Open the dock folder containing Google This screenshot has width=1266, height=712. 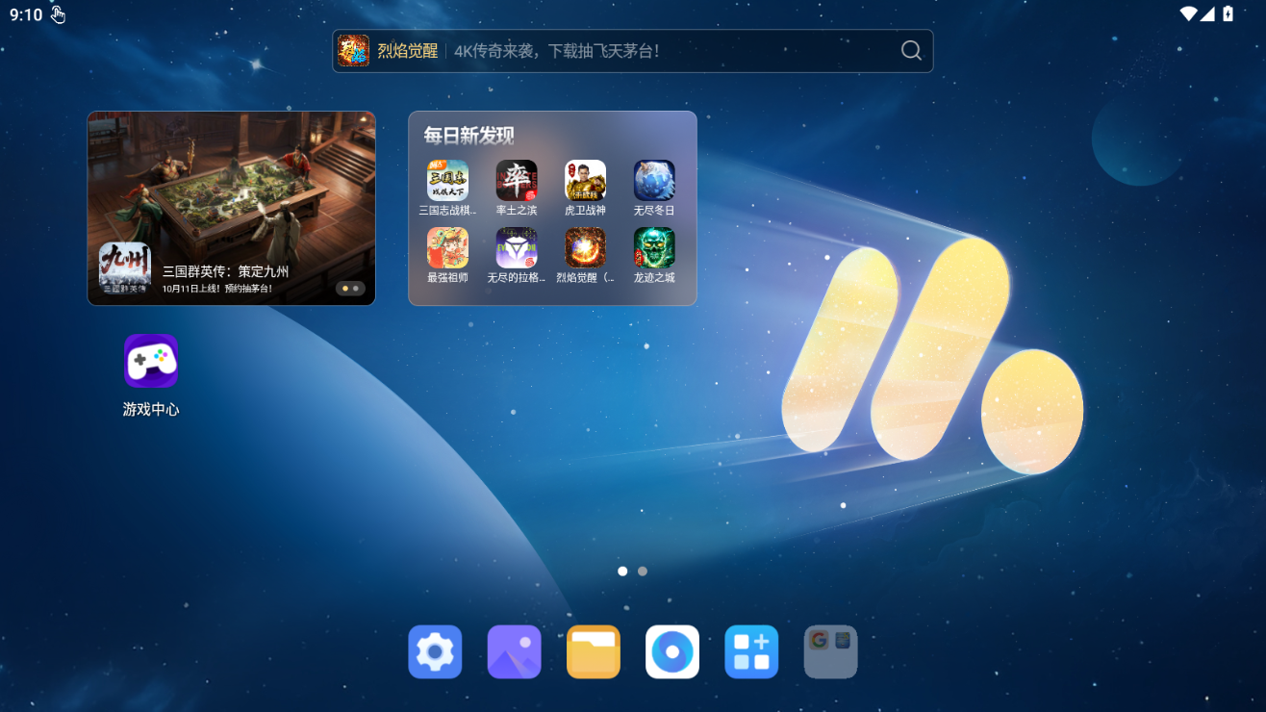click(x=830, y=652)
